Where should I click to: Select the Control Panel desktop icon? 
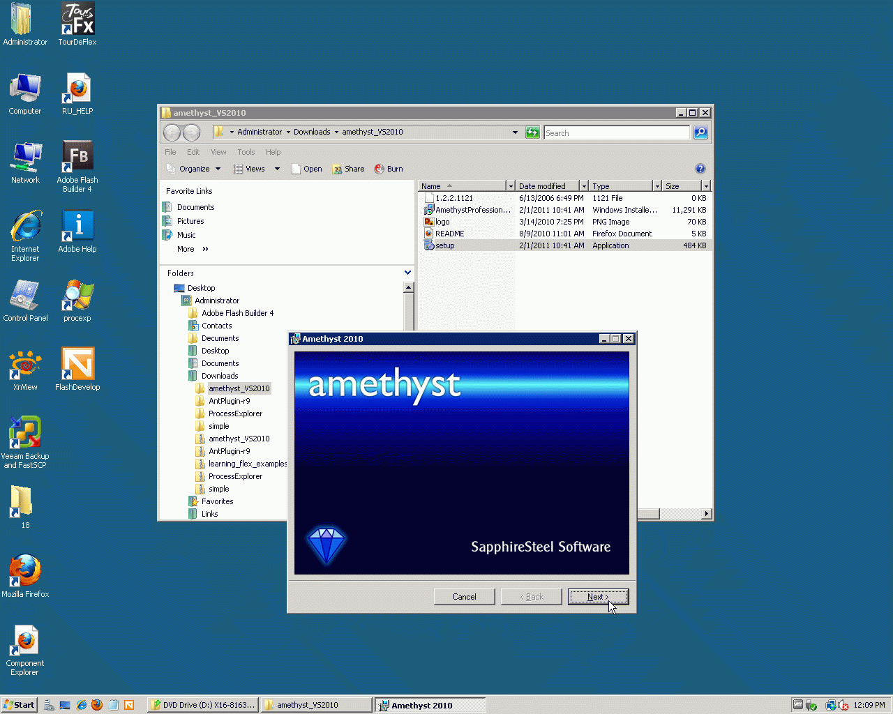coord(26,301)
